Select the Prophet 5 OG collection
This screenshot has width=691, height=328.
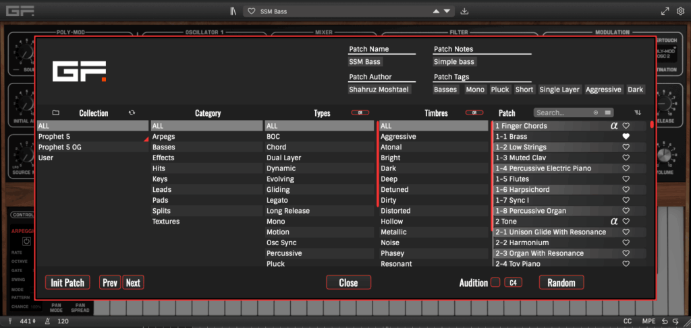(x=92, y=147)
